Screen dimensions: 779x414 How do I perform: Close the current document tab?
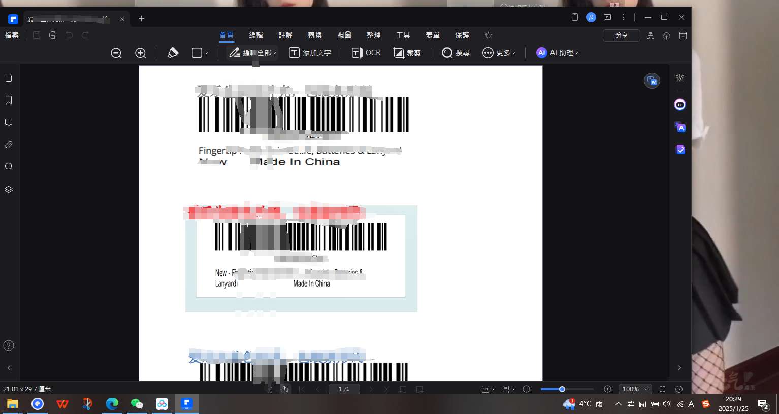tap(122, 19)
